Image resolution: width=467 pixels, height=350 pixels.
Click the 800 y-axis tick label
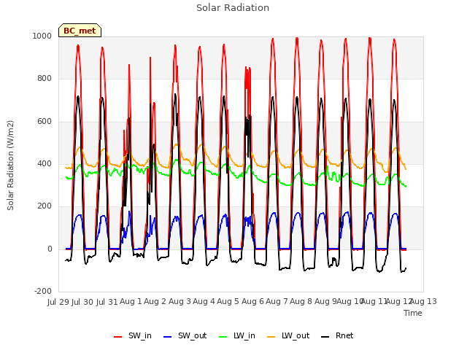tap(45, 79)
